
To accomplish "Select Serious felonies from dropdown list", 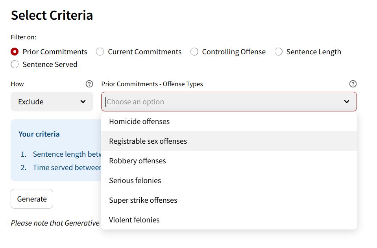I will point(135,180).
